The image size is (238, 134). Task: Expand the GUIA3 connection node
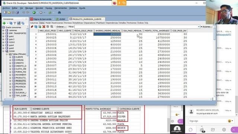[3, 42]
